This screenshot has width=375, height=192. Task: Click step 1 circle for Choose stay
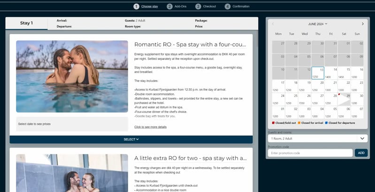[136, 7]
